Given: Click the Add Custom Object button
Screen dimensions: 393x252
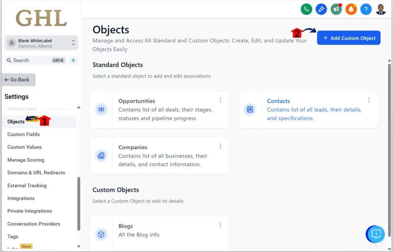Looking at the screenshot, I should [x=348, y=38].
